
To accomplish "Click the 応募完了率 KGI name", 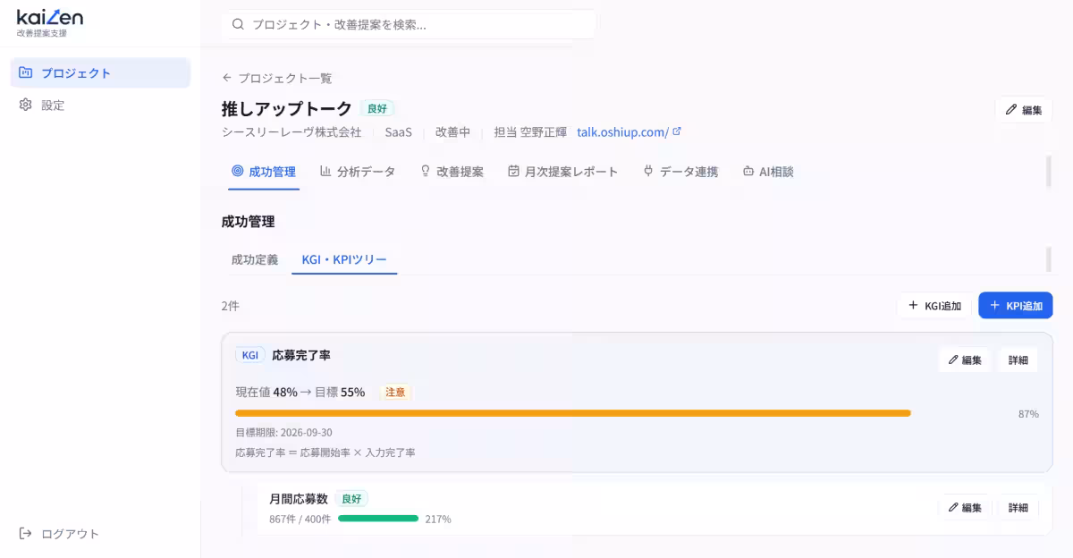I will 301,355.
